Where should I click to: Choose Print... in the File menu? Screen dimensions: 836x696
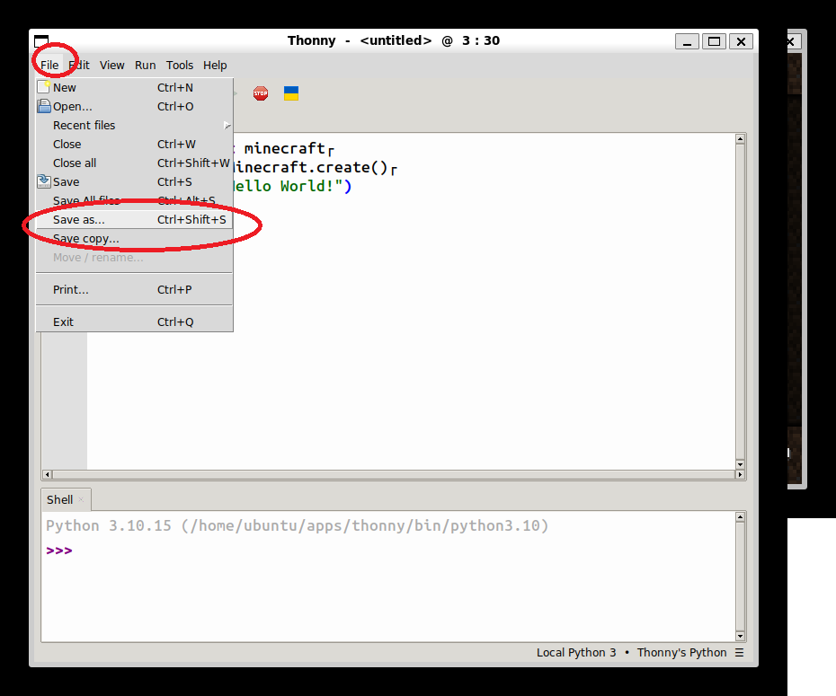[134, 290]
